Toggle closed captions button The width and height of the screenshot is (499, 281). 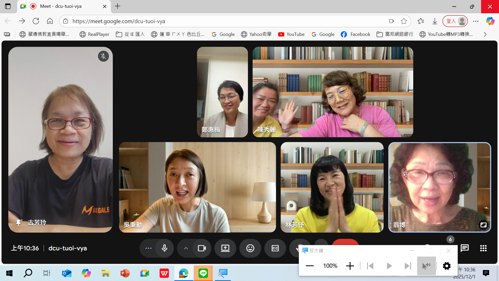[275, 248]
